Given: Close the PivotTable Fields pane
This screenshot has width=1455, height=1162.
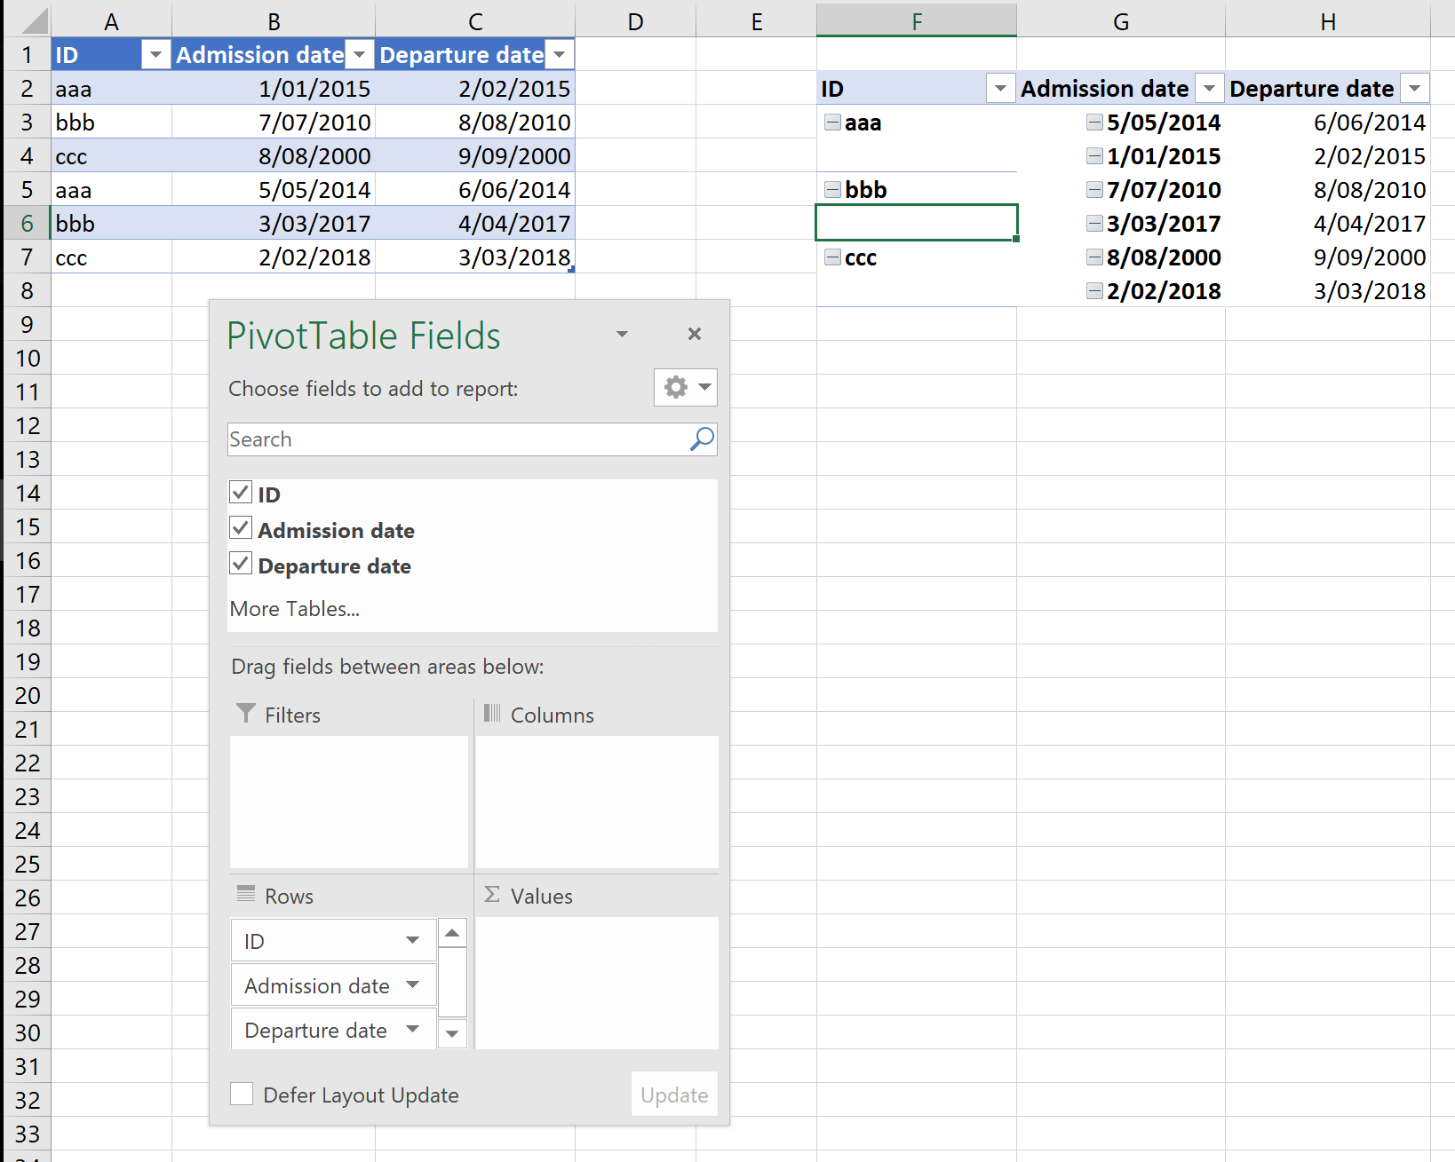Looking at the screenshot, I should pos(695,334).
